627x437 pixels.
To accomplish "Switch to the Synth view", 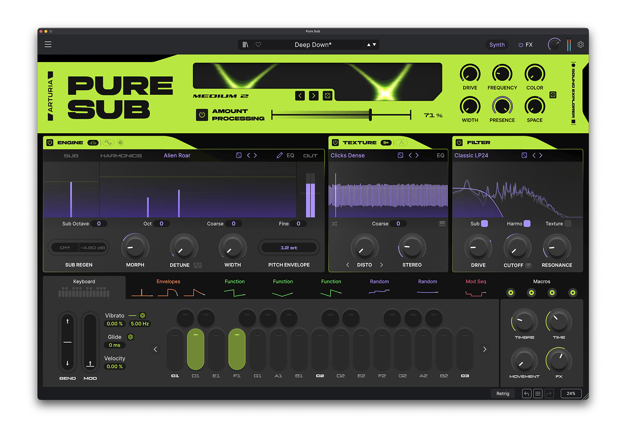I will (x=497, y=45).
